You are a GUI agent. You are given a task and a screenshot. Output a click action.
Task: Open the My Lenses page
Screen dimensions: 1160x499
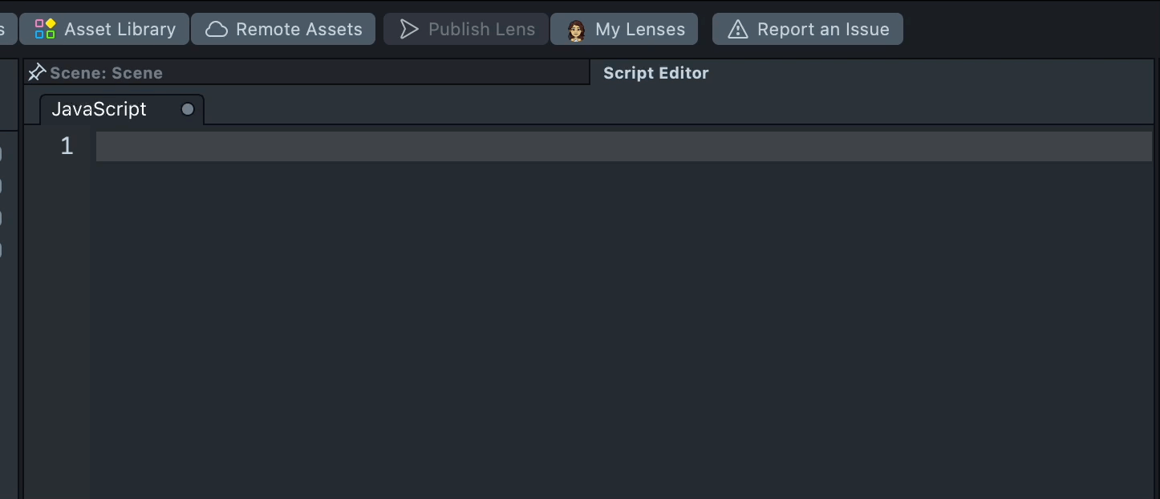(x=639, y=29)
